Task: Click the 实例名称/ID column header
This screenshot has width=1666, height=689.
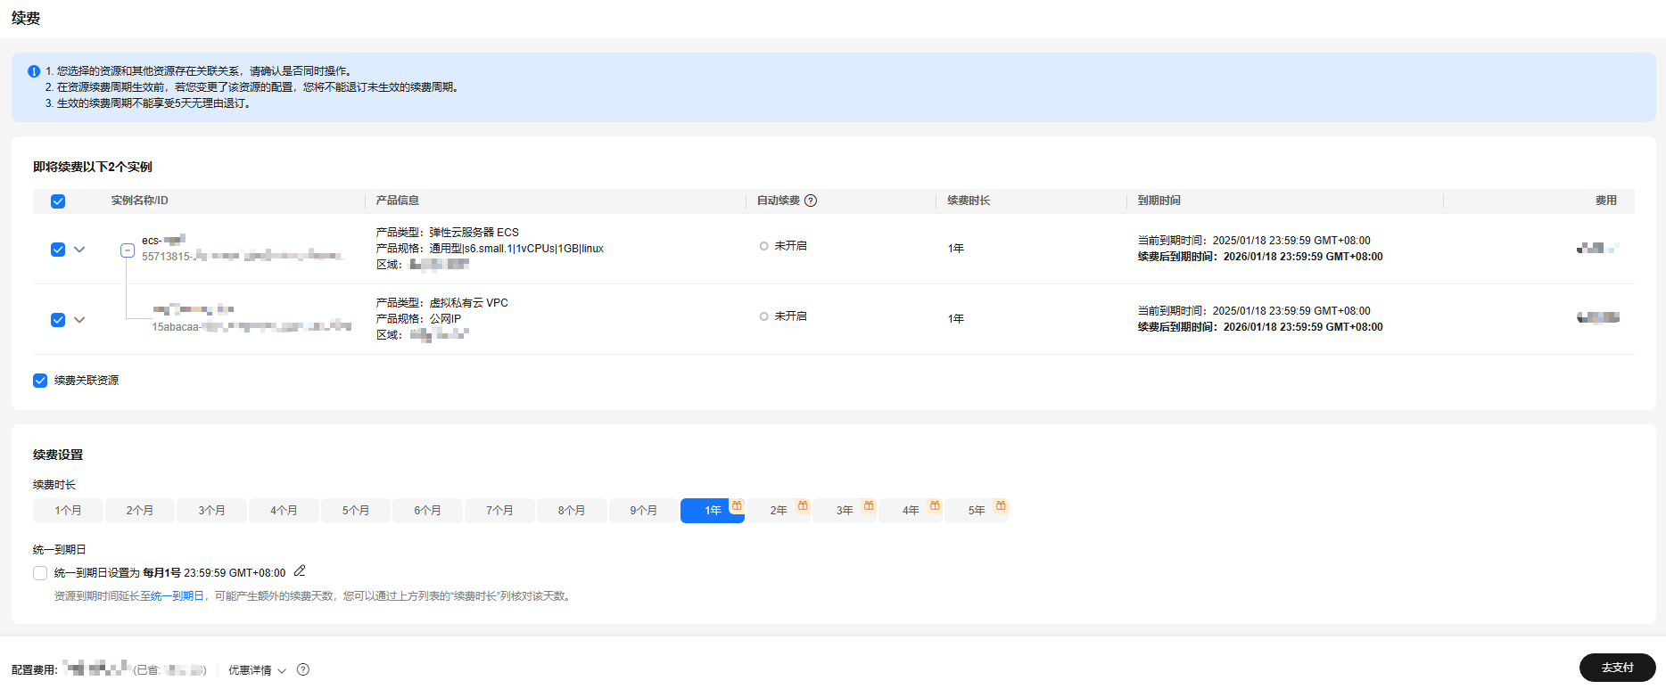Action: pyautogui.click(x=139, y=201)
